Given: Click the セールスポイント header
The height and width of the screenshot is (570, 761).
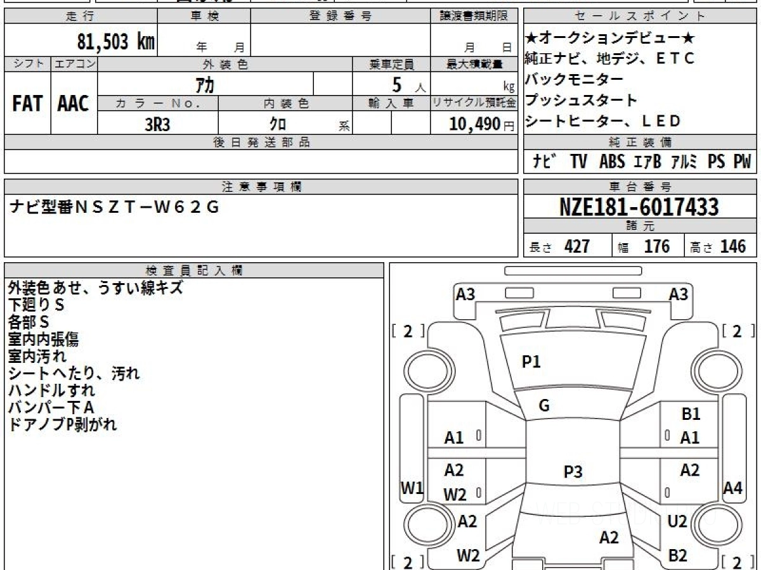Looking at the screenshot, I should [x=641, y=16].
